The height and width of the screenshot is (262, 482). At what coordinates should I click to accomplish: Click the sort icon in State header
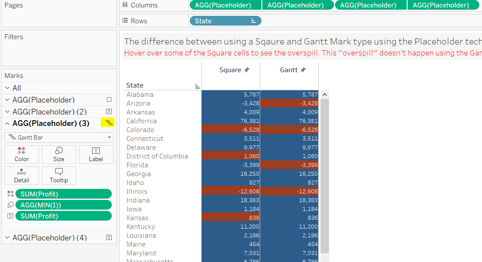(197, 86)
